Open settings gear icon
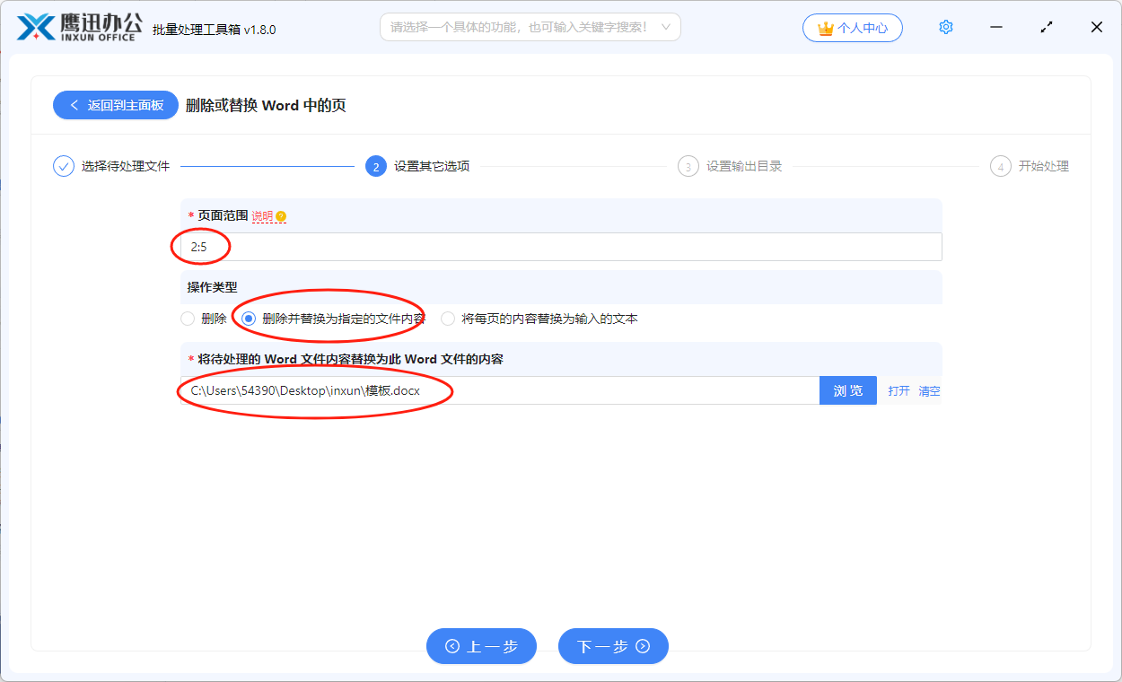1122x682 pixels. [945, 27]
